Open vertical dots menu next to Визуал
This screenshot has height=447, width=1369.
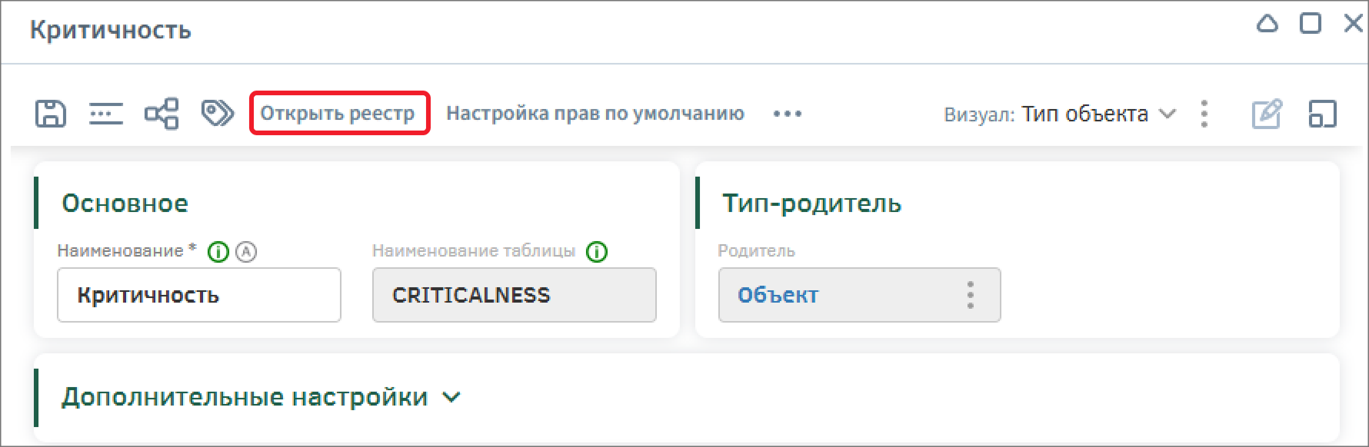pyautogui.click(x=1204, y=114)
